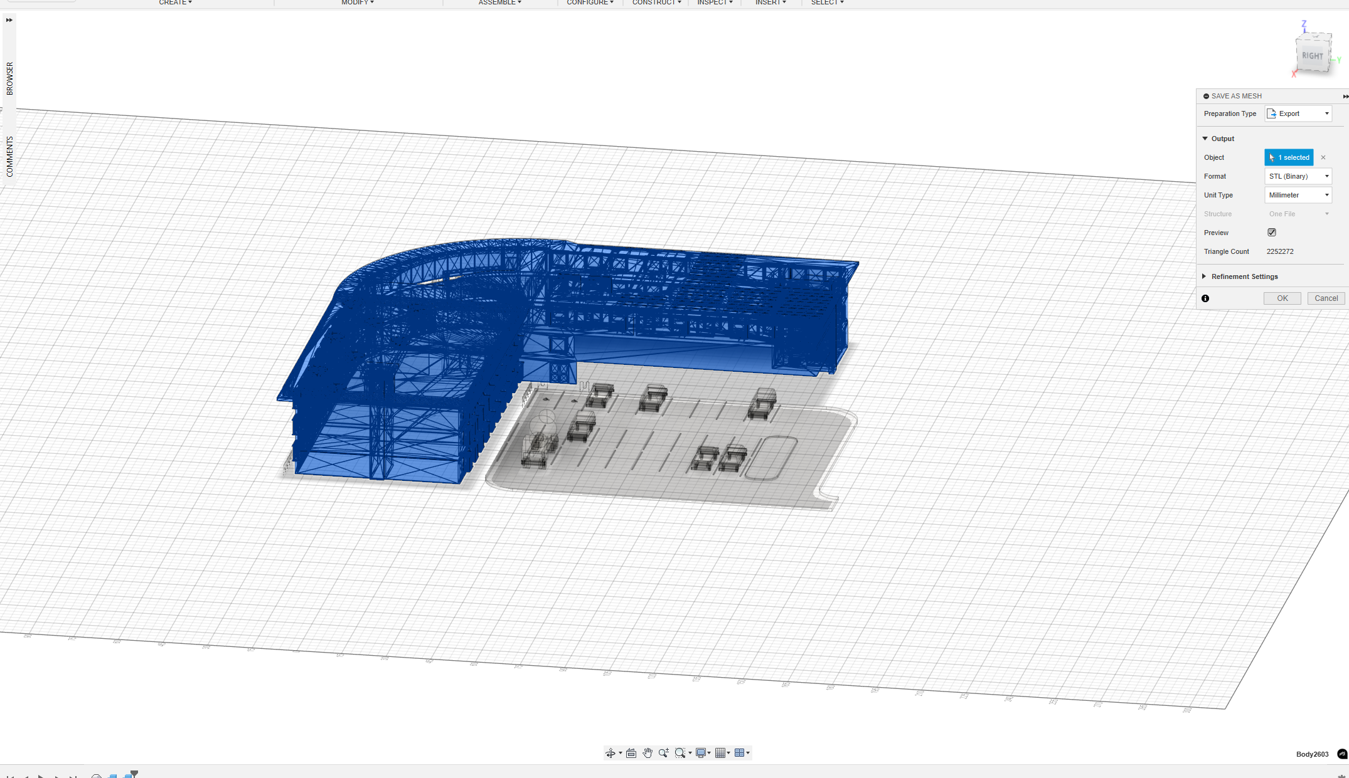Open the BROWSER side tab
The width and height of the screenshot is (1349, 778).
click(x=9, y=78)
